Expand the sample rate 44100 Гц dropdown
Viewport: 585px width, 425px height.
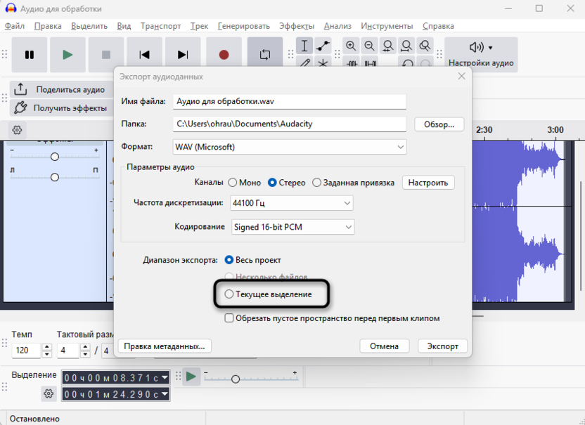point(291,203)
